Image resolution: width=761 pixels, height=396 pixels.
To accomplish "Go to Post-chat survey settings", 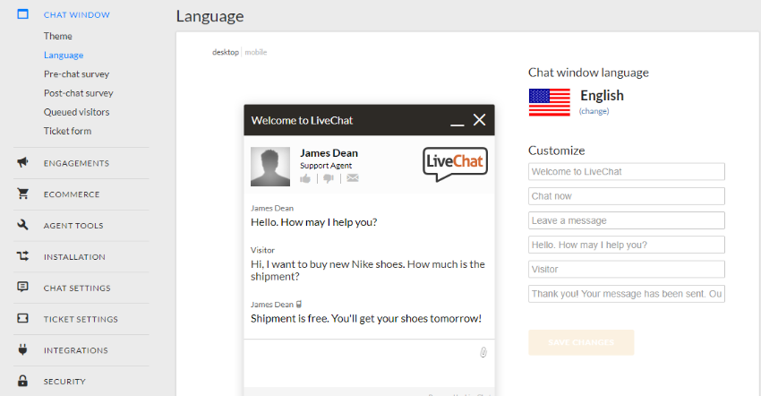I will 79,93.
